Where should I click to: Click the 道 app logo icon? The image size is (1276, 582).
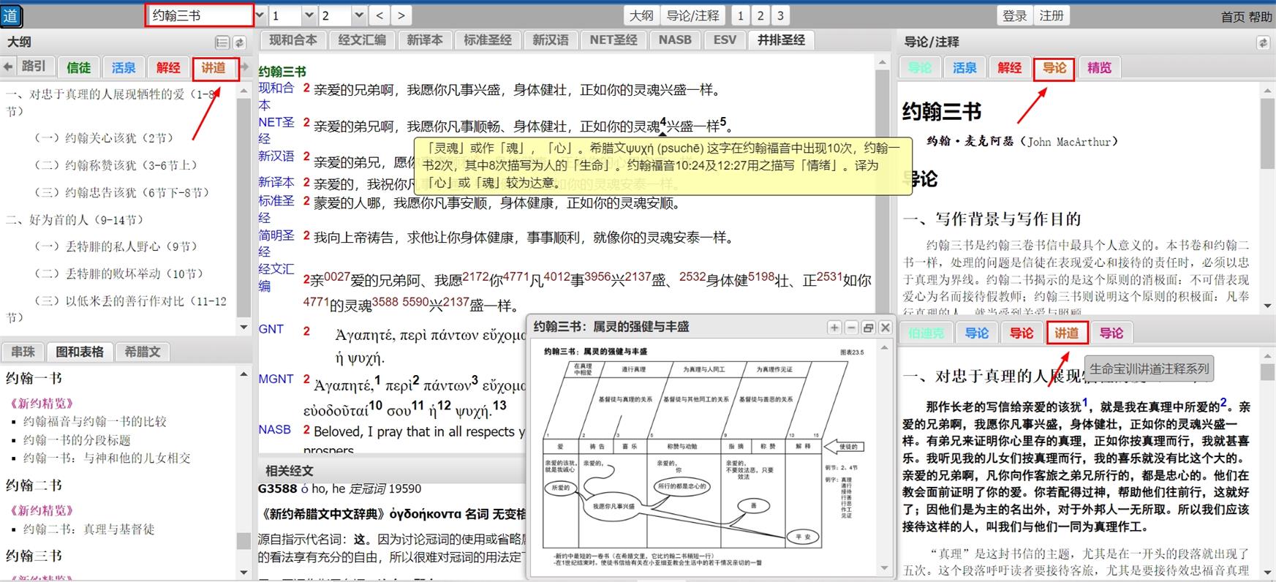point(11,15)
